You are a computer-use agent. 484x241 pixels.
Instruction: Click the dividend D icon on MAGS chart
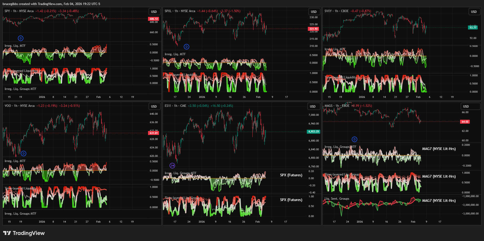354,139
